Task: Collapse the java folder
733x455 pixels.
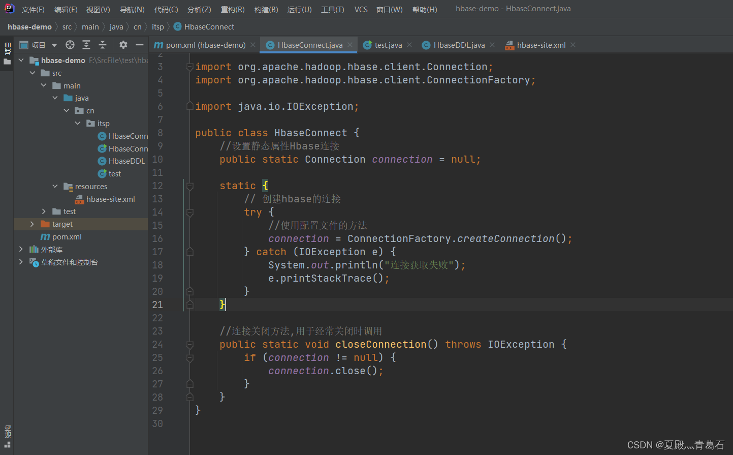Action: click(x=55, y=98)
